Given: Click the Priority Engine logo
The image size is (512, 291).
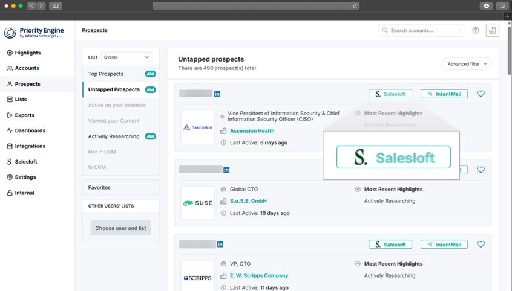Looking at the screenshot, I should coord(34,32).
